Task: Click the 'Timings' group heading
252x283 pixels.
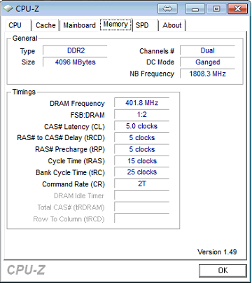Action: (x=24, y=92)
